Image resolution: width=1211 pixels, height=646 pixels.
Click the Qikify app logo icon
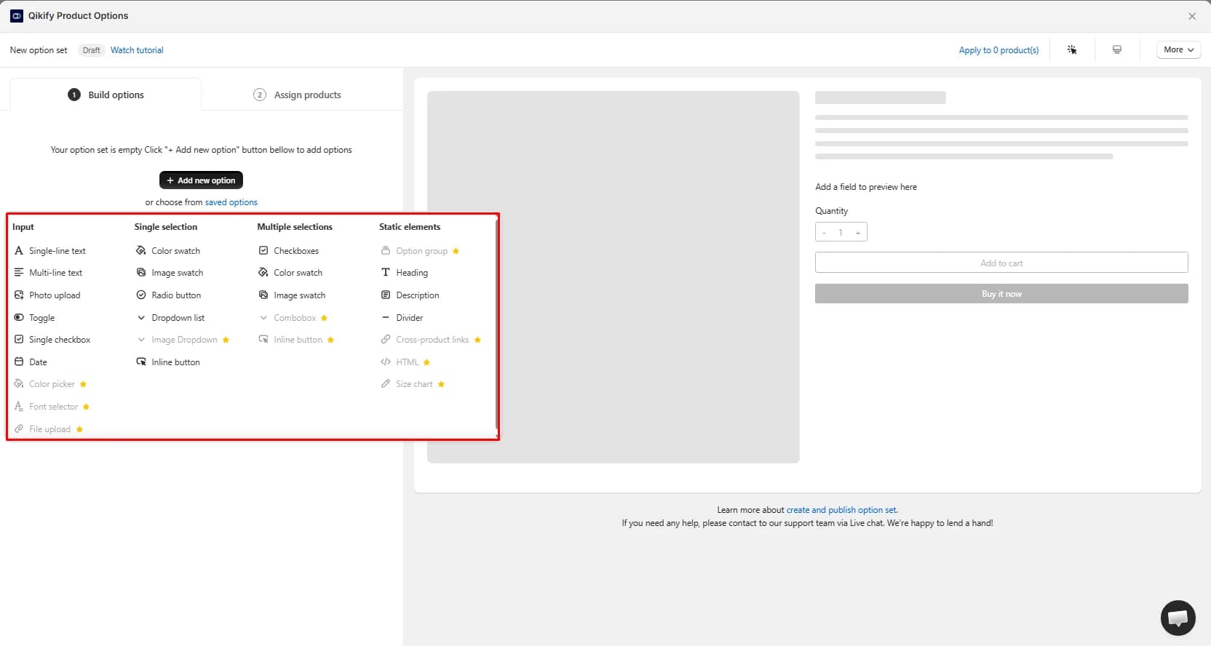click(17, 16)
